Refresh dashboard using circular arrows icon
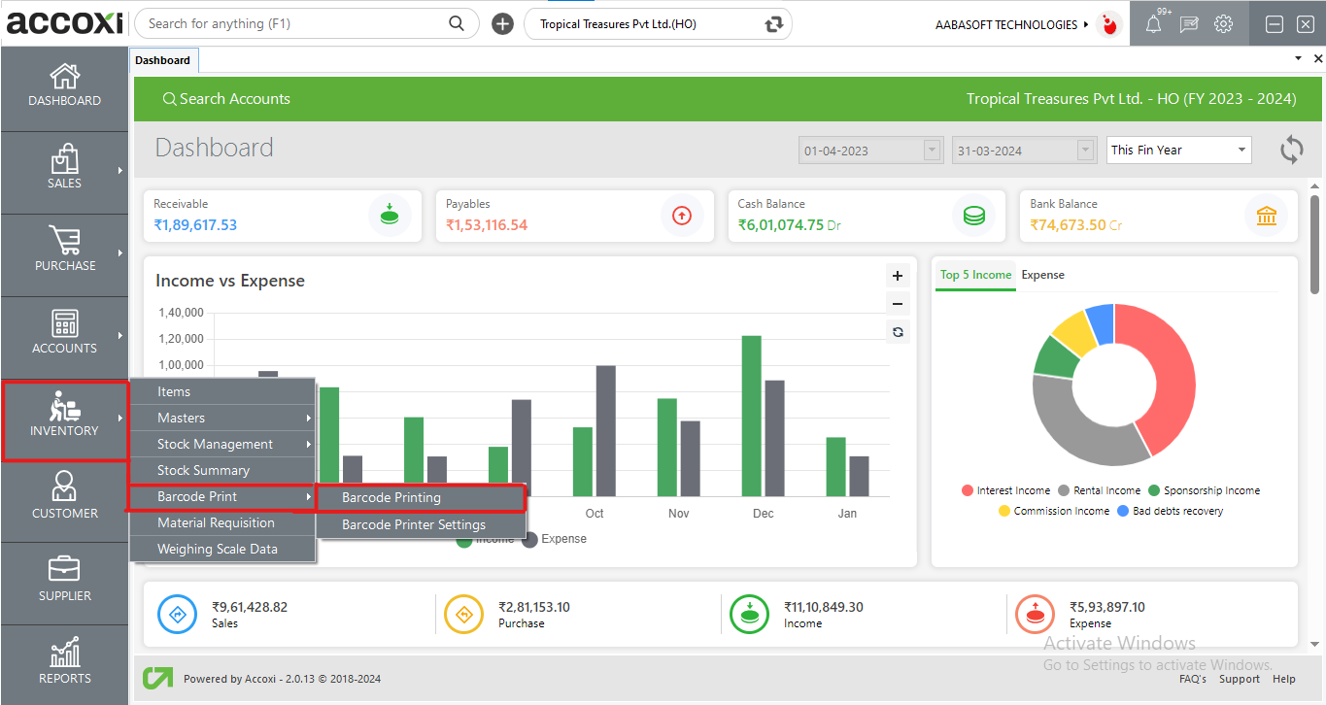This screenshot has height=705, width=1326. point(1291,150)
